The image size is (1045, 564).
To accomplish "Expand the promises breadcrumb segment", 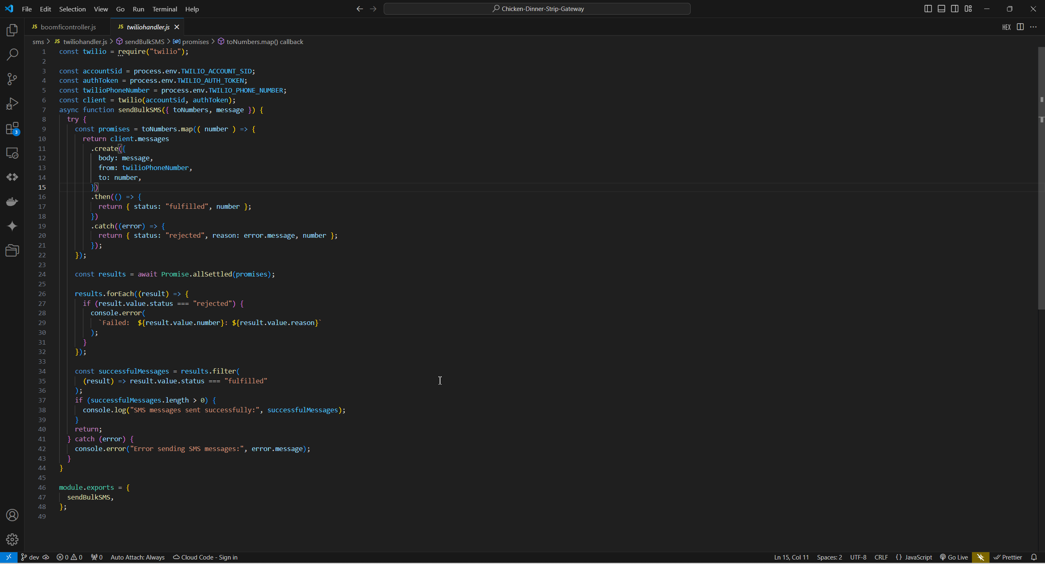I will pos(195,42).
